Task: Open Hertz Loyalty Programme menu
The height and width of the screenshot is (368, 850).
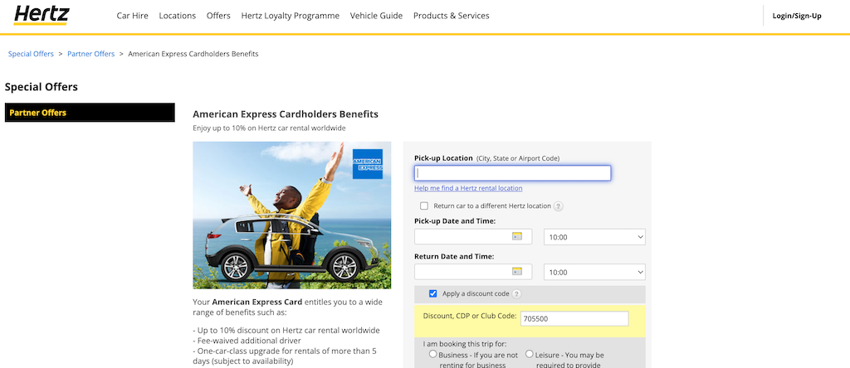Action: tap(290, 16)
